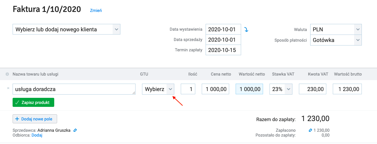The width and height of the screenshot is (377, 144).
Task: Click the Wartość brutto amount field
Action: point(347,89)
